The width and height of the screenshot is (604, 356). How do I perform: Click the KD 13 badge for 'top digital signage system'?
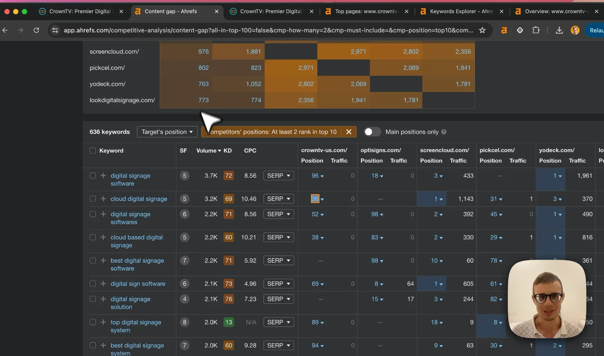click(x=228, y=322)
